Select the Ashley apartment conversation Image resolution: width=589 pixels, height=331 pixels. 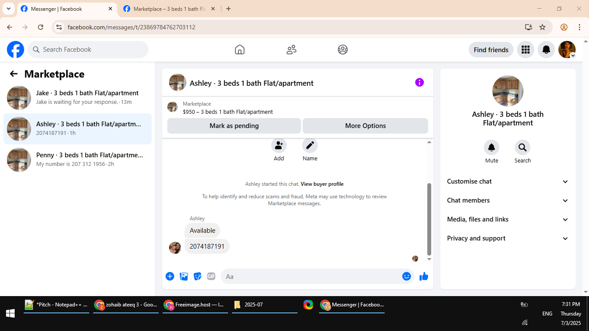point(78,129)
